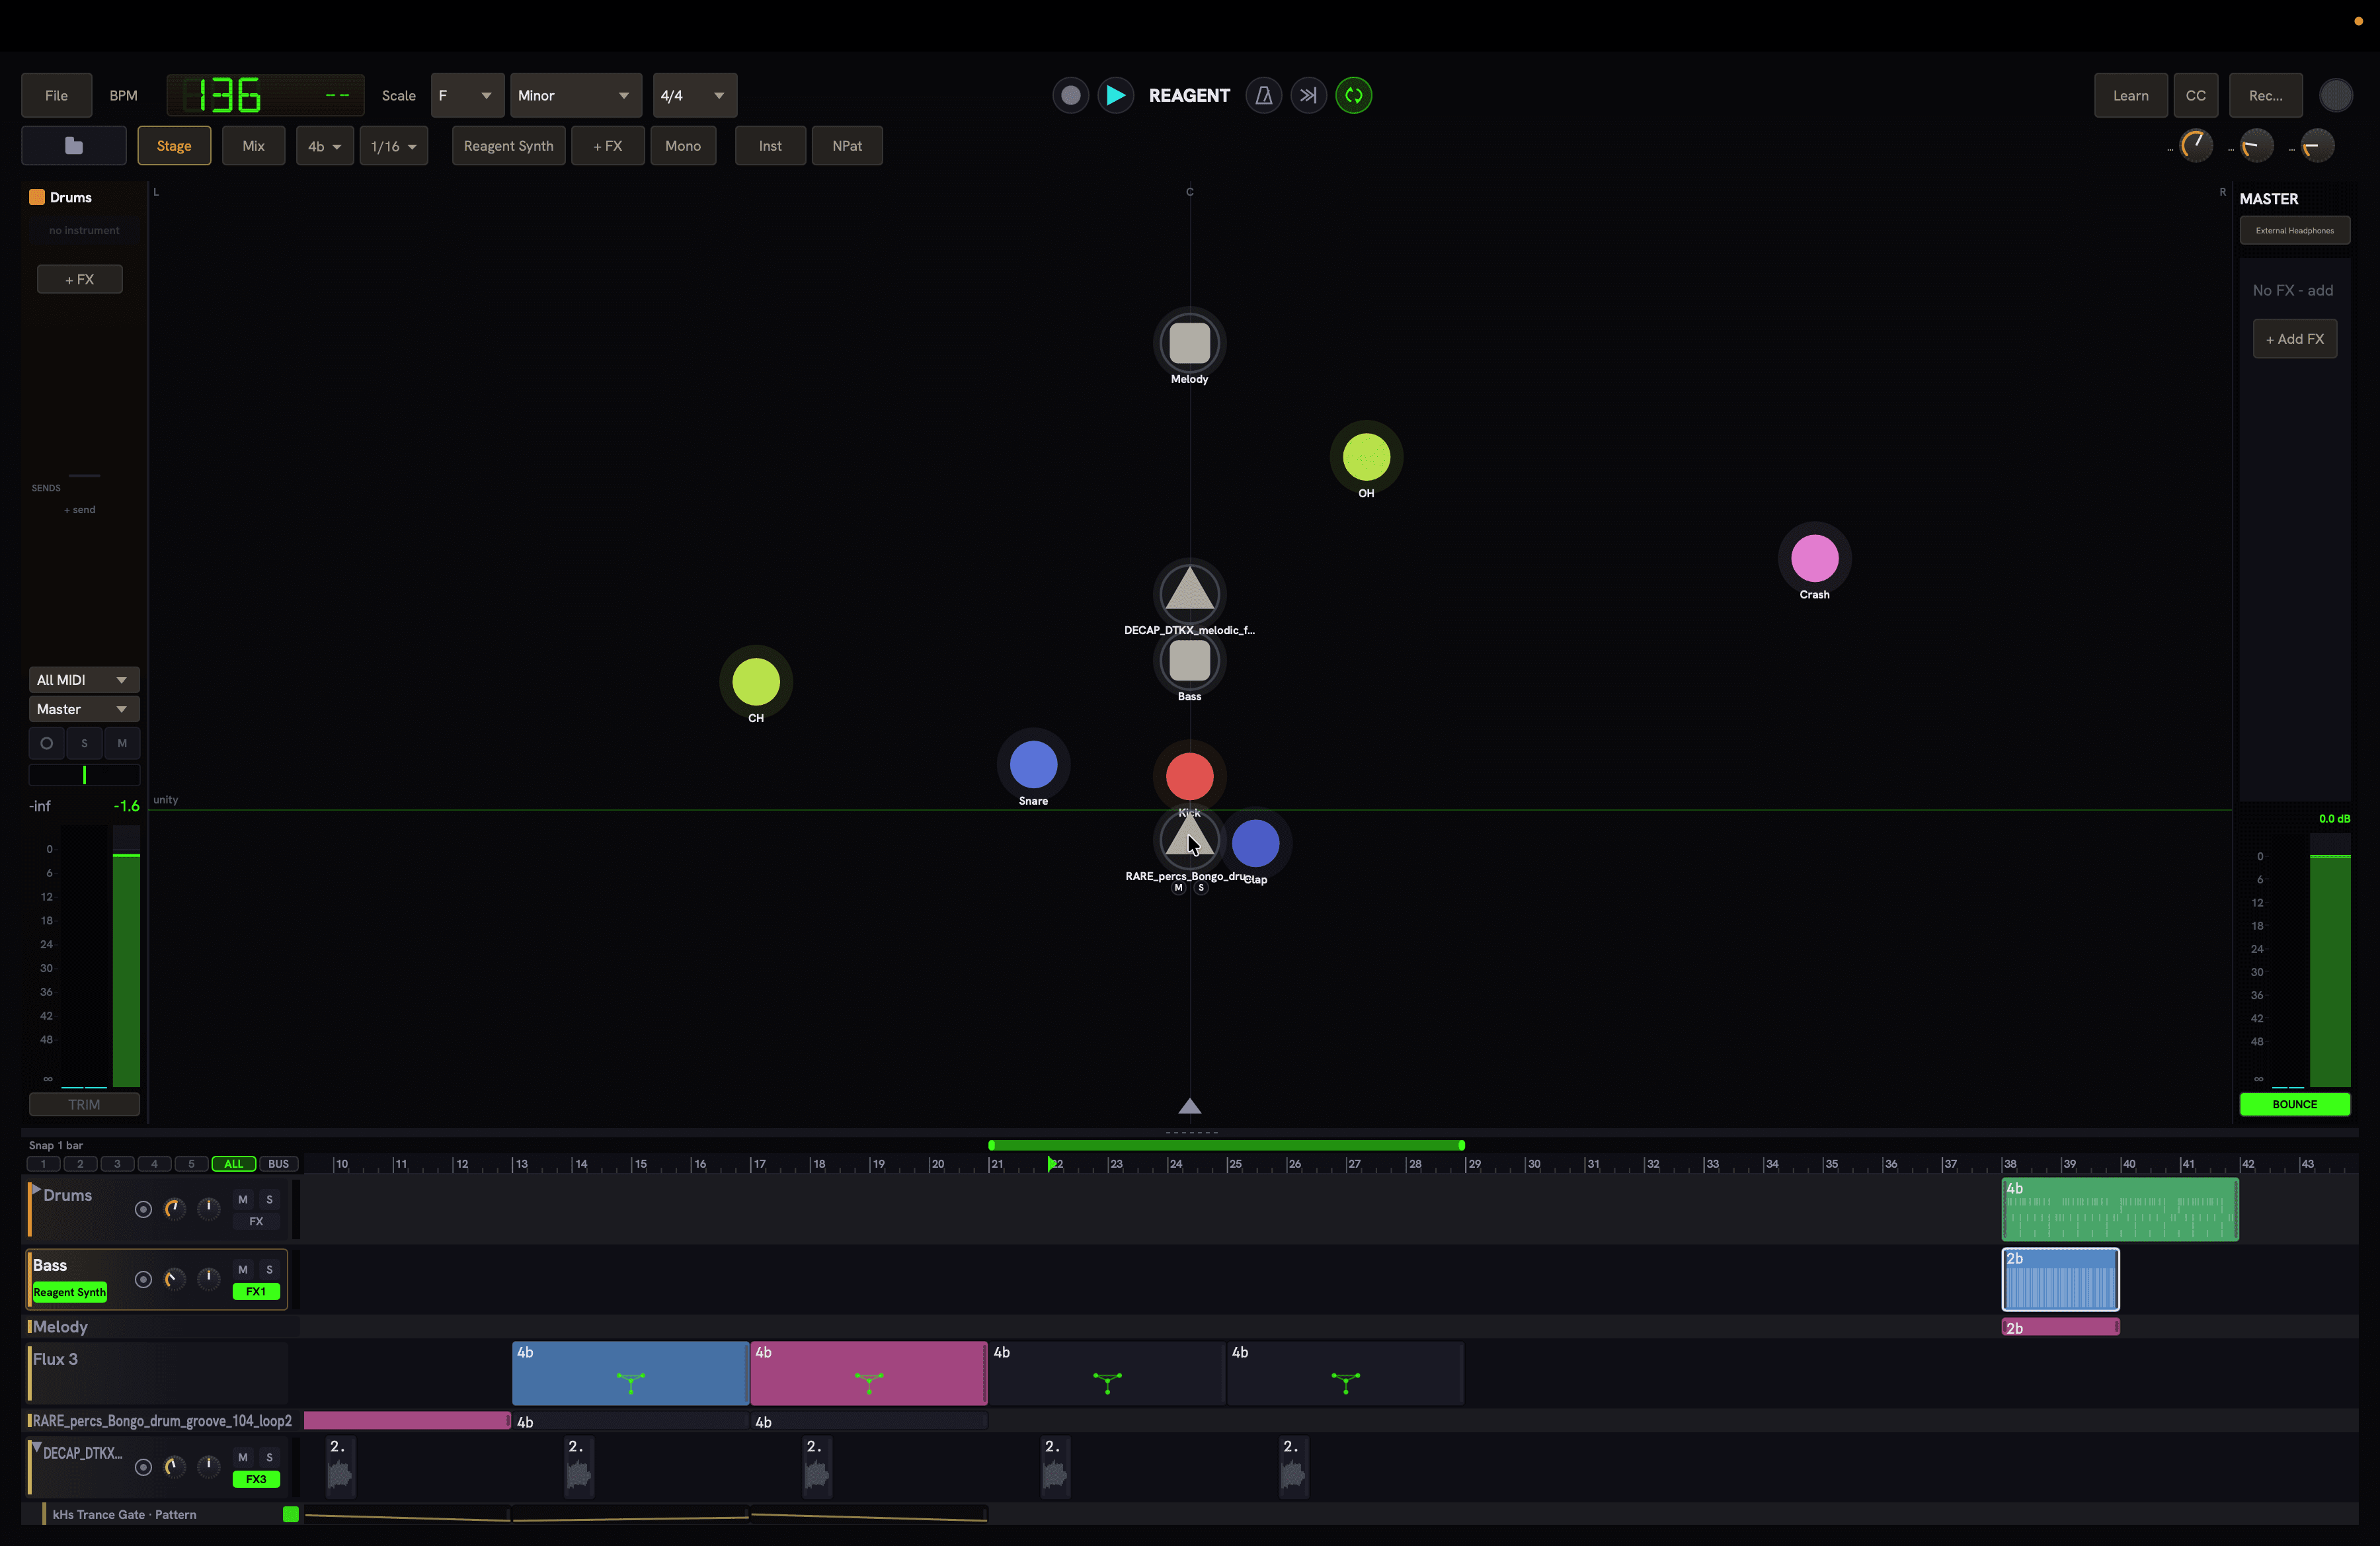Collapse the DECAP_DTKX track disclosure triangle
Image resolution: width=2380 pixels, height=1546 pixels.
click(36, 1448)
